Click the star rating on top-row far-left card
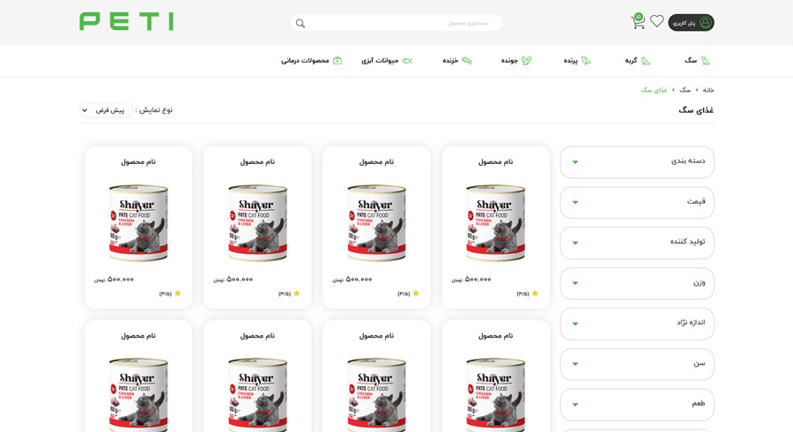The height and width of the screenshot is (432, 793). (170, 294)
